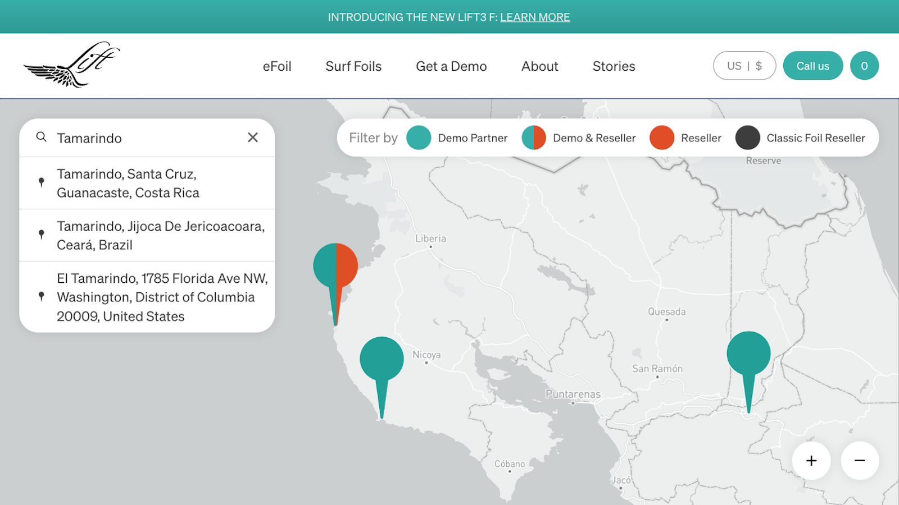
Task: Select Tamarindo, Santa Cruz, Guanacaste, Costa Rica suggestion
Action: click(x=147, y=183)
